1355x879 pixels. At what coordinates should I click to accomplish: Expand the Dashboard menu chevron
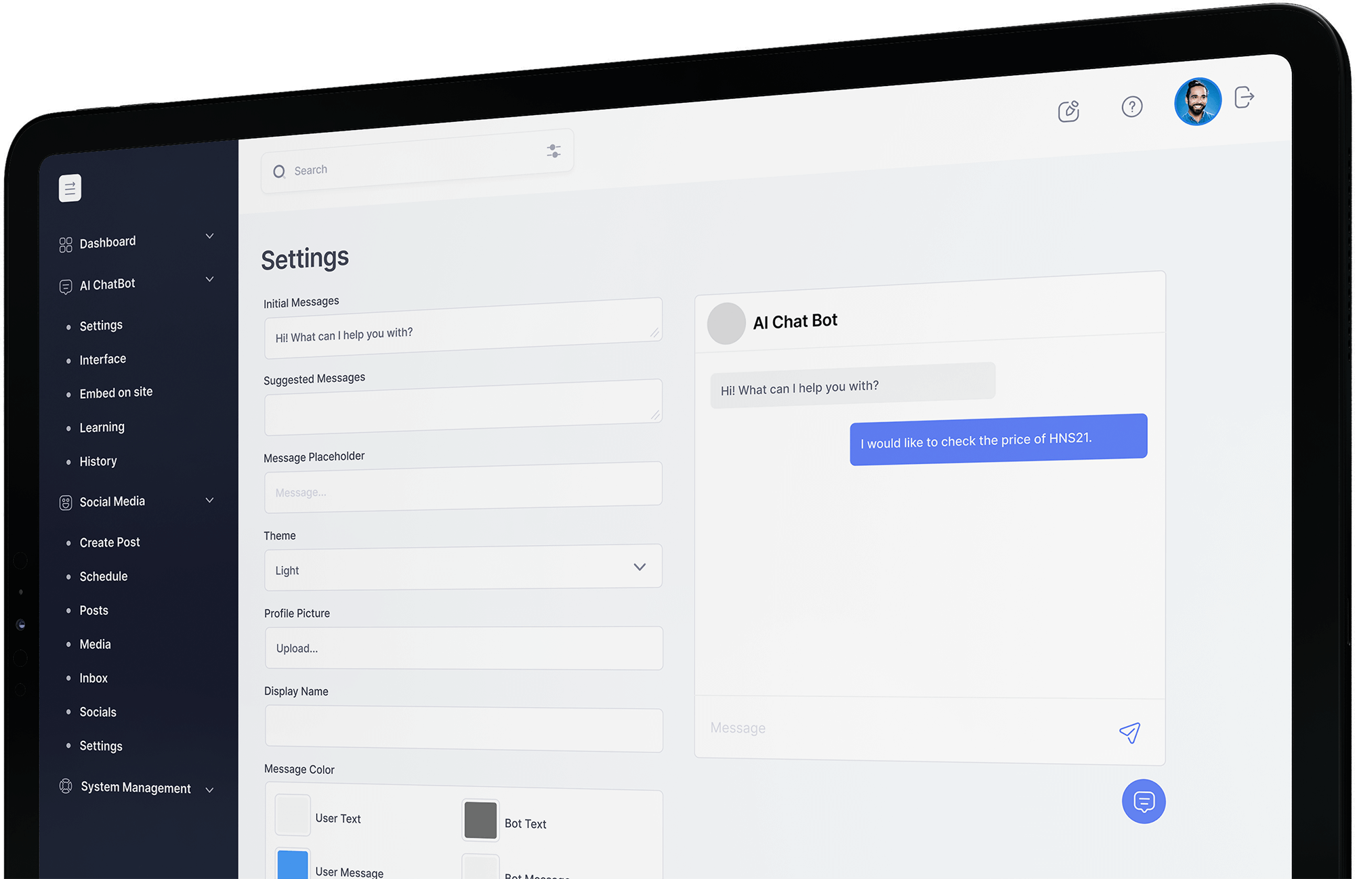point(210,236)
